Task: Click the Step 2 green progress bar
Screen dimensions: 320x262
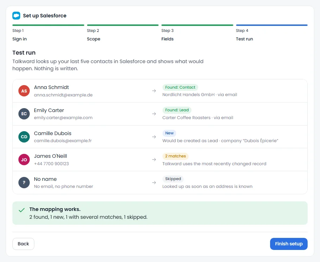Action: (x=122, y=25)
